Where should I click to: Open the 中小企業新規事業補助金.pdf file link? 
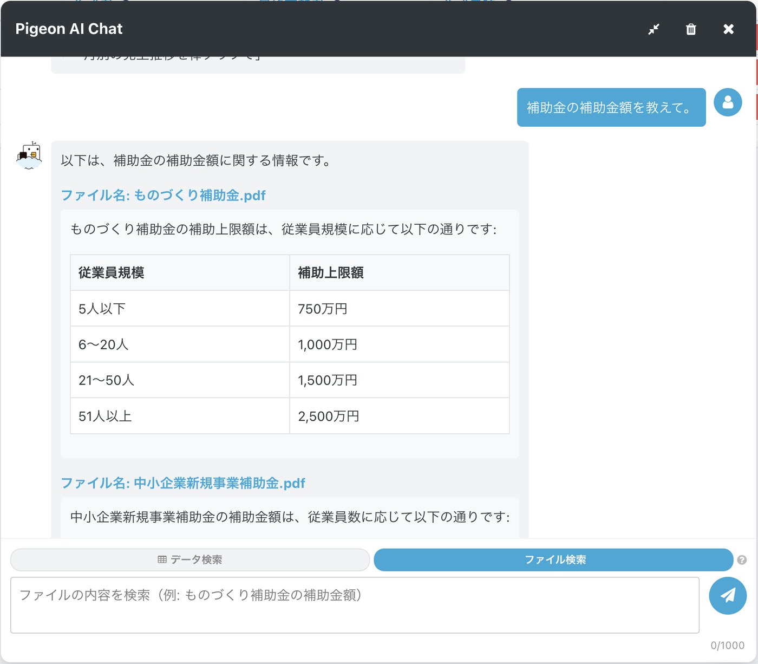183,483
